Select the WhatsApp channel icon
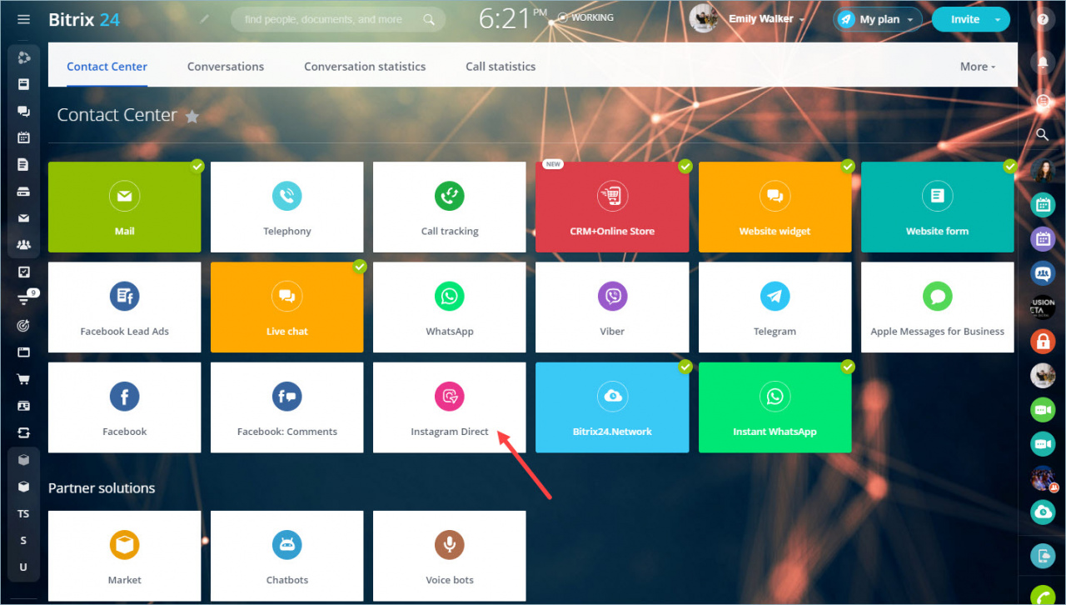Image resolution: width=1066 pixels, height=605 pixels. click(x=450, y=297)
